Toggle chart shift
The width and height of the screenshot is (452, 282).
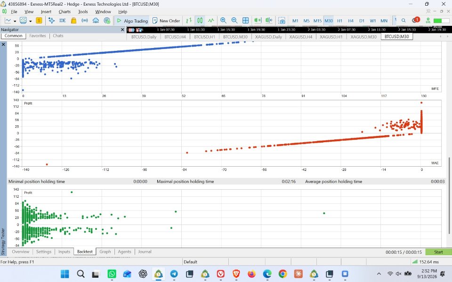pyautogui.click(x=269, y=20)
